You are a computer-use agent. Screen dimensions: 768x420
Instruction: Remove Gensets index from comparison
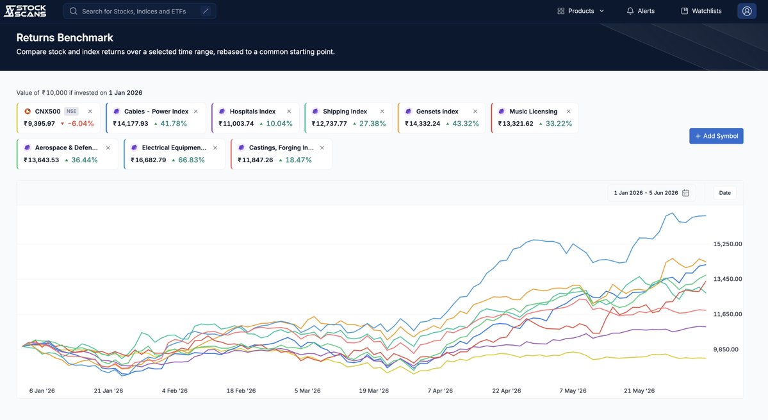point(475,111)
